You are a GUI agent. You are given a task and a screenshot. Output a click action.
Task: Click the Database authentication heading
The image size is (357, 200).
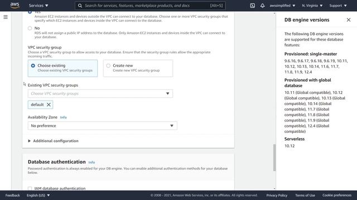click(57, 162)
